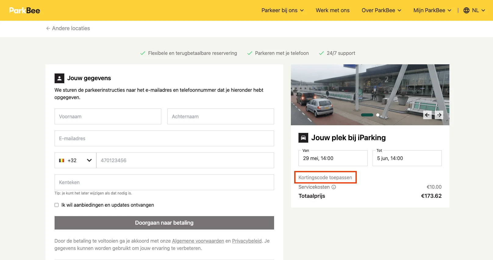Viewport: 493px width, 260px height.
Task: Click Kortingscode toepassen
Action: [x=325, y=177]
